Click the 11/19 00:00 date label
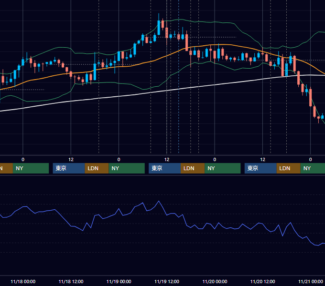 [119, 281]
